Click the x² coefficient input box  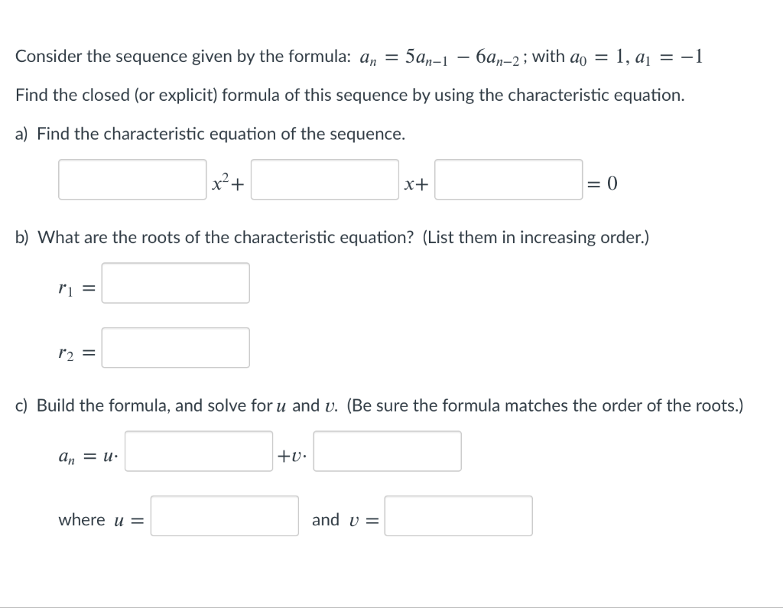point(132,180)
